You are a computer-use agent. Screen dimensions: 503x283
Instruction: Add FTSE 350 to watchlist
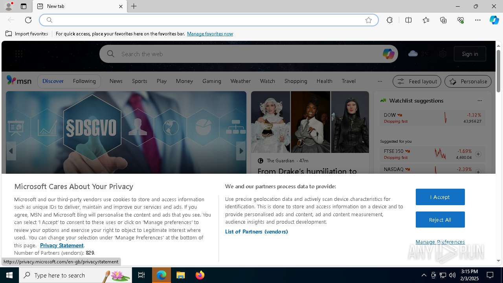pyautogui.click(x=478, y=154)
